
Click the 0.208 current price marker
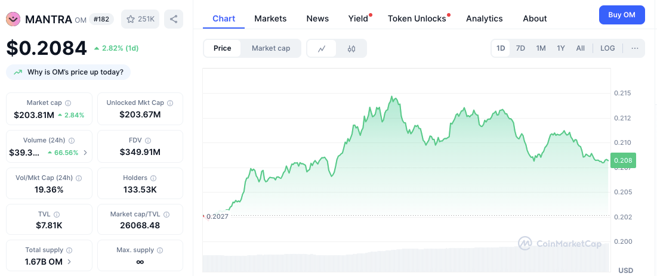[x=624, y=160]
